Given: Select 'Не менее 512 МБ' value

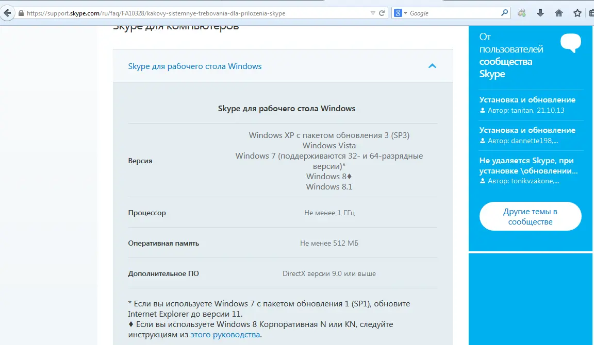Looking at the screenshot, I should [329, 243].
